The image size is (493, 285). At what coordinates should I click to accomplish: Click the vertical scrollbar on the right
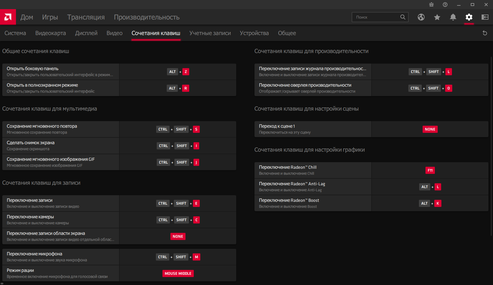[491, 142]
